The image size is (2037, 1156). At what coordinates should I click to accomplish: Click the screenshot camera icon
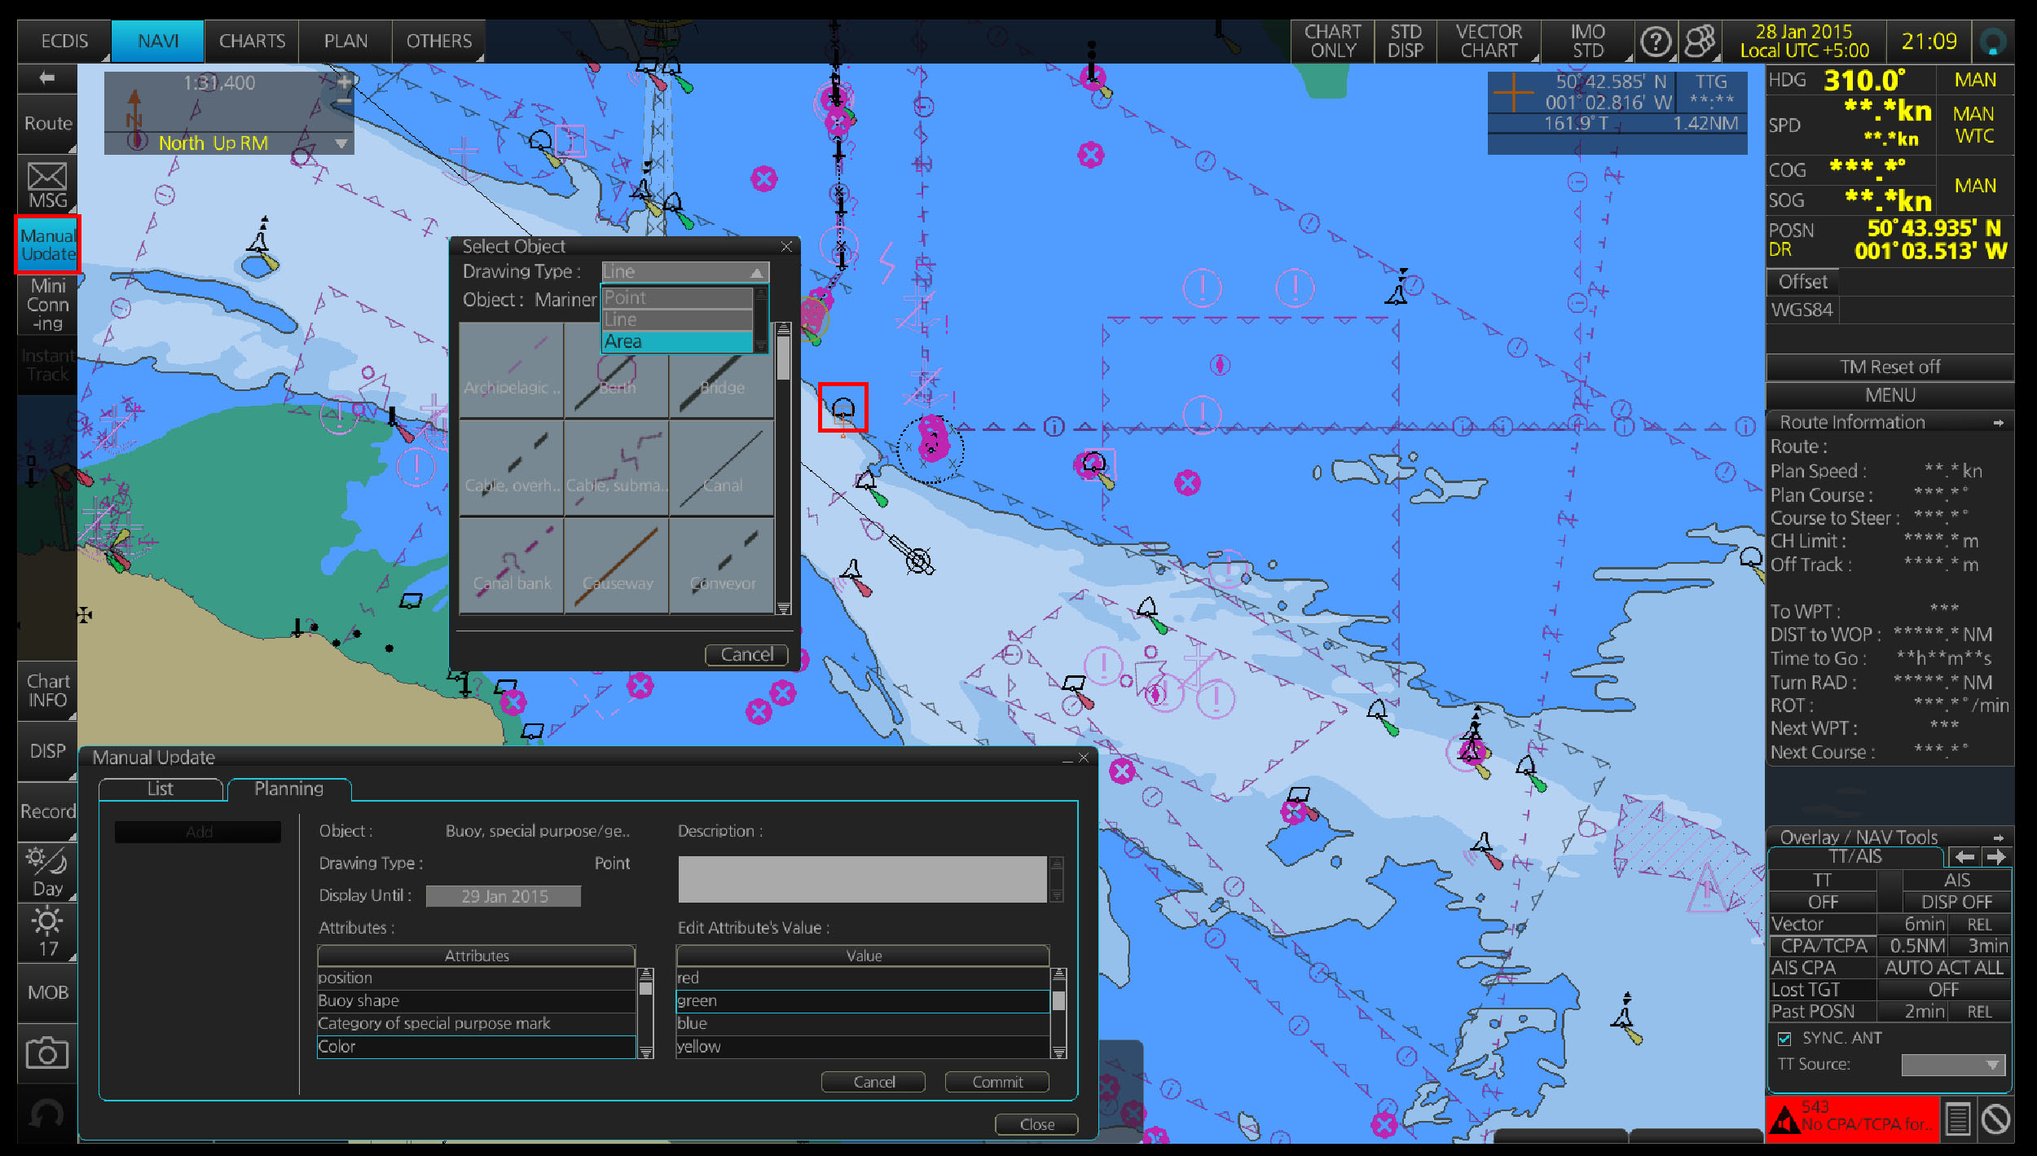[47, 1053]
